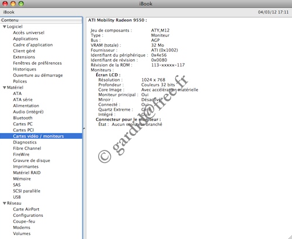Collapse the Logiciel disclosure triangle
292x239 pixels.
[5, 27]
